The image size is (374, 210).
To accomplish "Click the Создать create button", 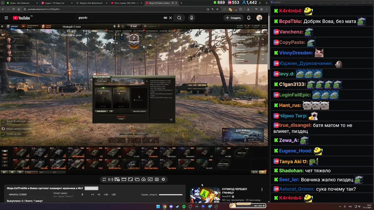I will (233, 18).
